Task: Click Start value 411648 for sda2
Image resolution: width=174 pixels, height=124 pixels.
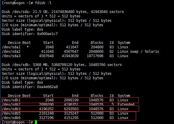Action: (x=47, y=52)
